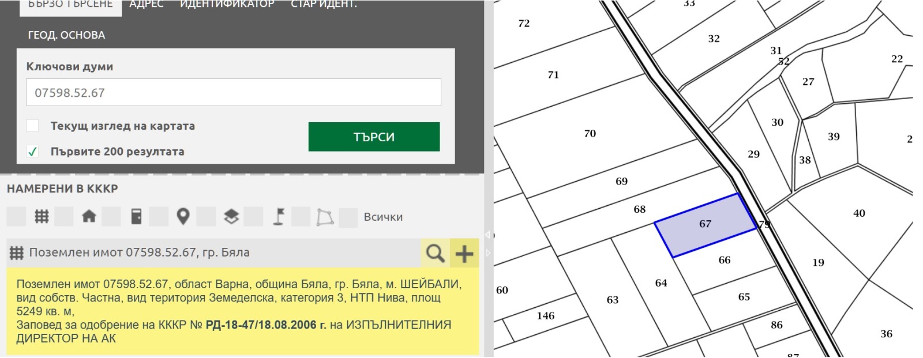The width and height of the screenshot is (923, 358).
Task: Enable Текущ изглед на картата checkbox
Action: tap(33, 125)
